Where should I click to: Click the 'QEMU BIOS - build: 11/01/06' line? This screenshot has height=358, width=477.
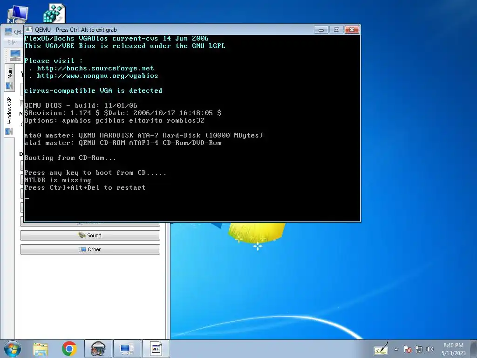tap(81, 105)
